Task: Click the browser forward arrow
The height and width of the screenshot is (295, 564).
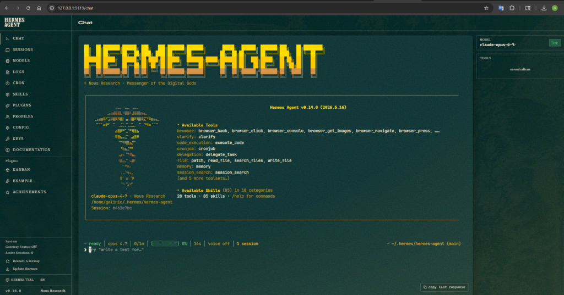Action: [17, 8]
